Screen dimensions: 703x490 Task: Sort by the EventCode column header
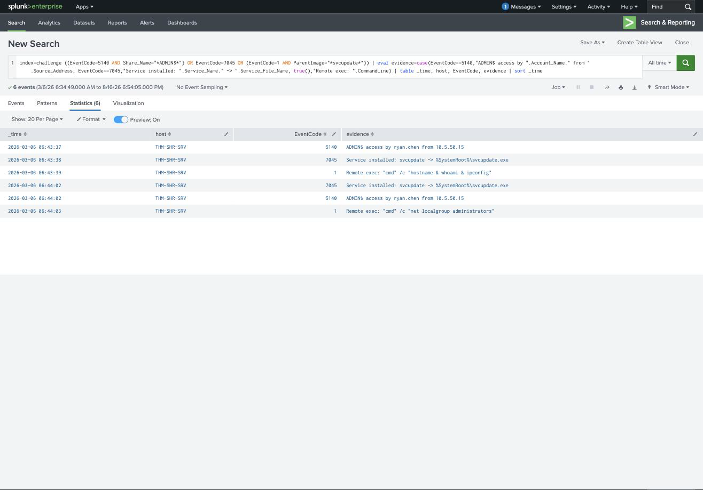point(310,134)
